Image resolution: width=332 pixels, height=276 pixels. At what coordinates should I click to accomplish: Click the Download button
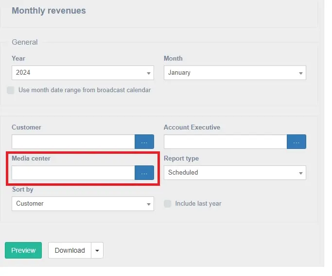(70, 250)
